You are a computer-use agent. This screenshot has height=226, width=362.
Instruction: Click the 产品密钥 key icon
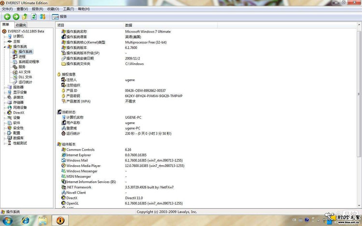point(64,96)
